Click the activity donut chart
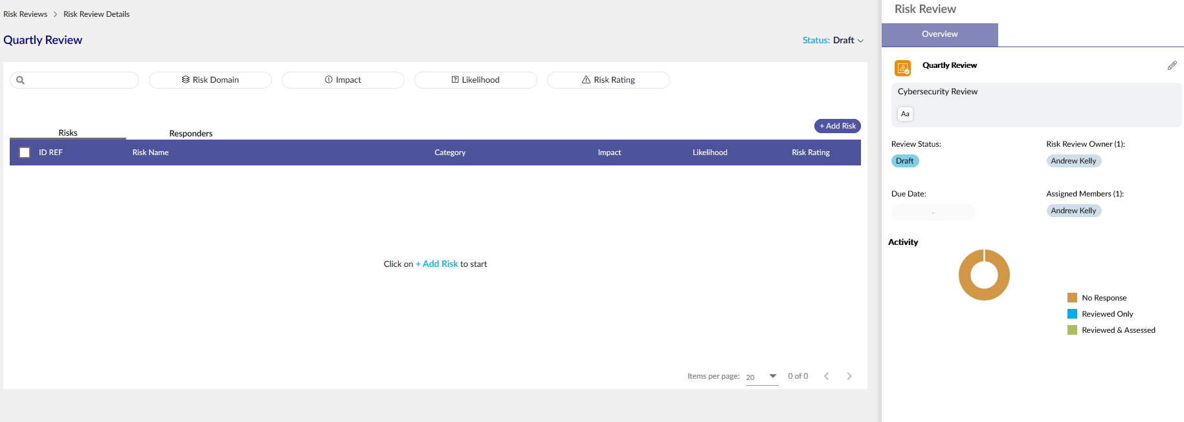The height and width of the screenshot is (422, 1184). pyautogui.click(x=984, y=275)
